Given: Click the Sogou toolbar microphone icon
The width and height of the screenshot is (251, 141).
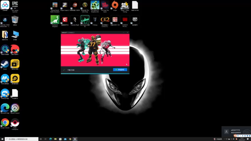Looking at the screenshot, I should (243, 136).
